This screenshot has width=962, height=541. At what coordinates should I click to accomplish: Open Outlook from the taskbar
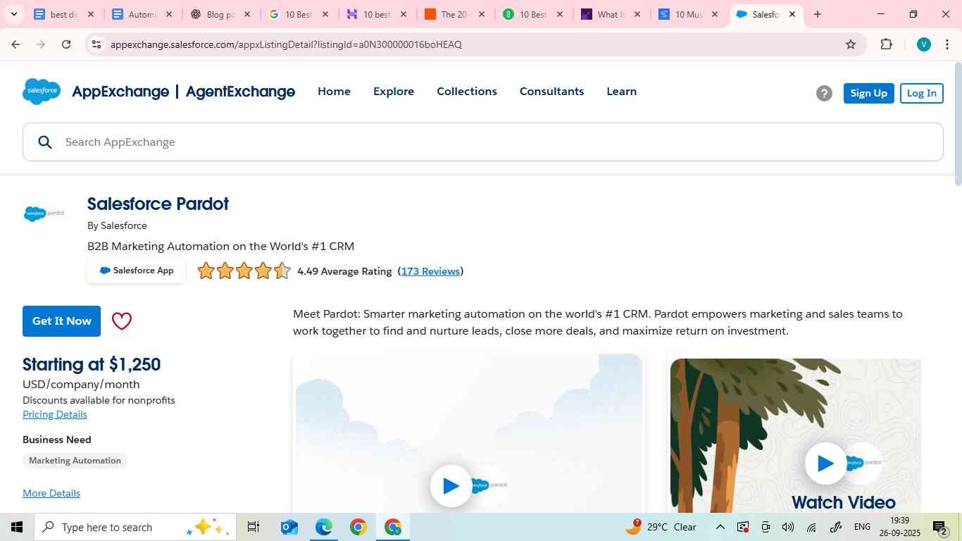(x=288, y=526)
